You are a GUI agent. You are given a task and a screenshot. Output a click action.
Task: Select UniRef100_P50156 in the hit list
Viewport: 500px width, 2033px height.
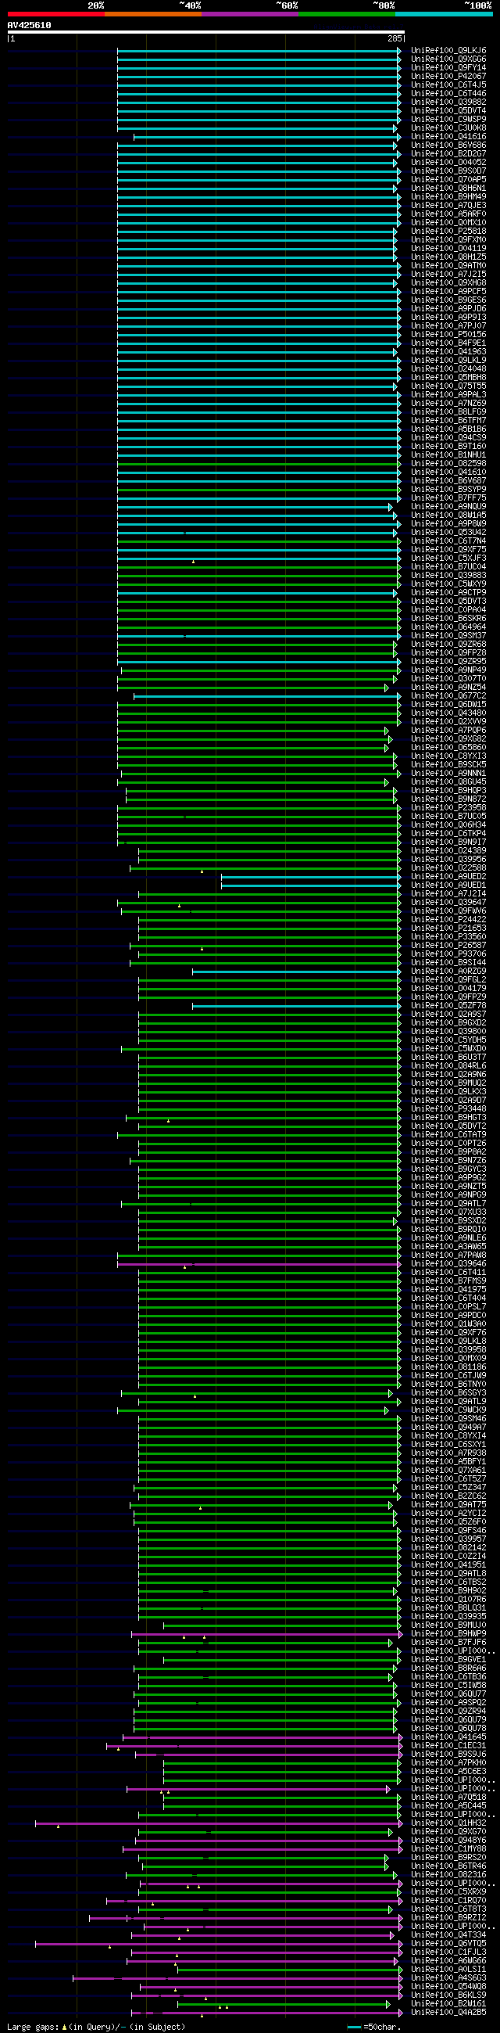click(x=448, y=335)
